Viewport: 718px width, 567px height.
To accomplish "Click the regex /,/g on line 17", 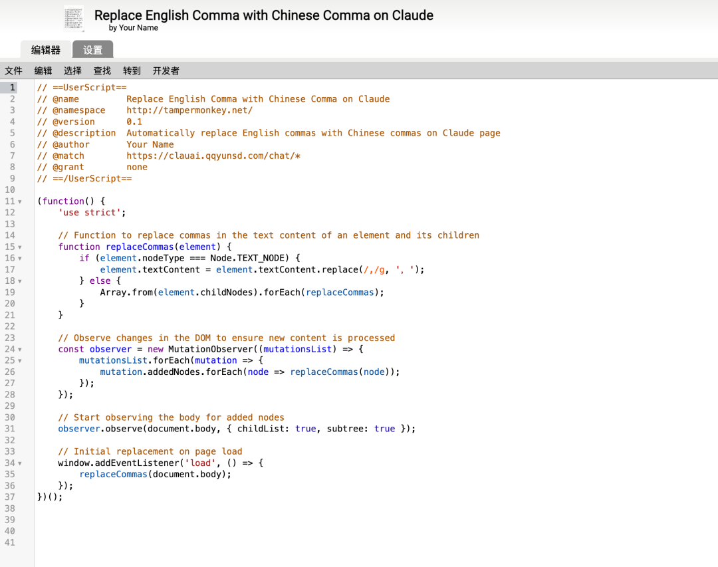I will click(x=374, y=269).
